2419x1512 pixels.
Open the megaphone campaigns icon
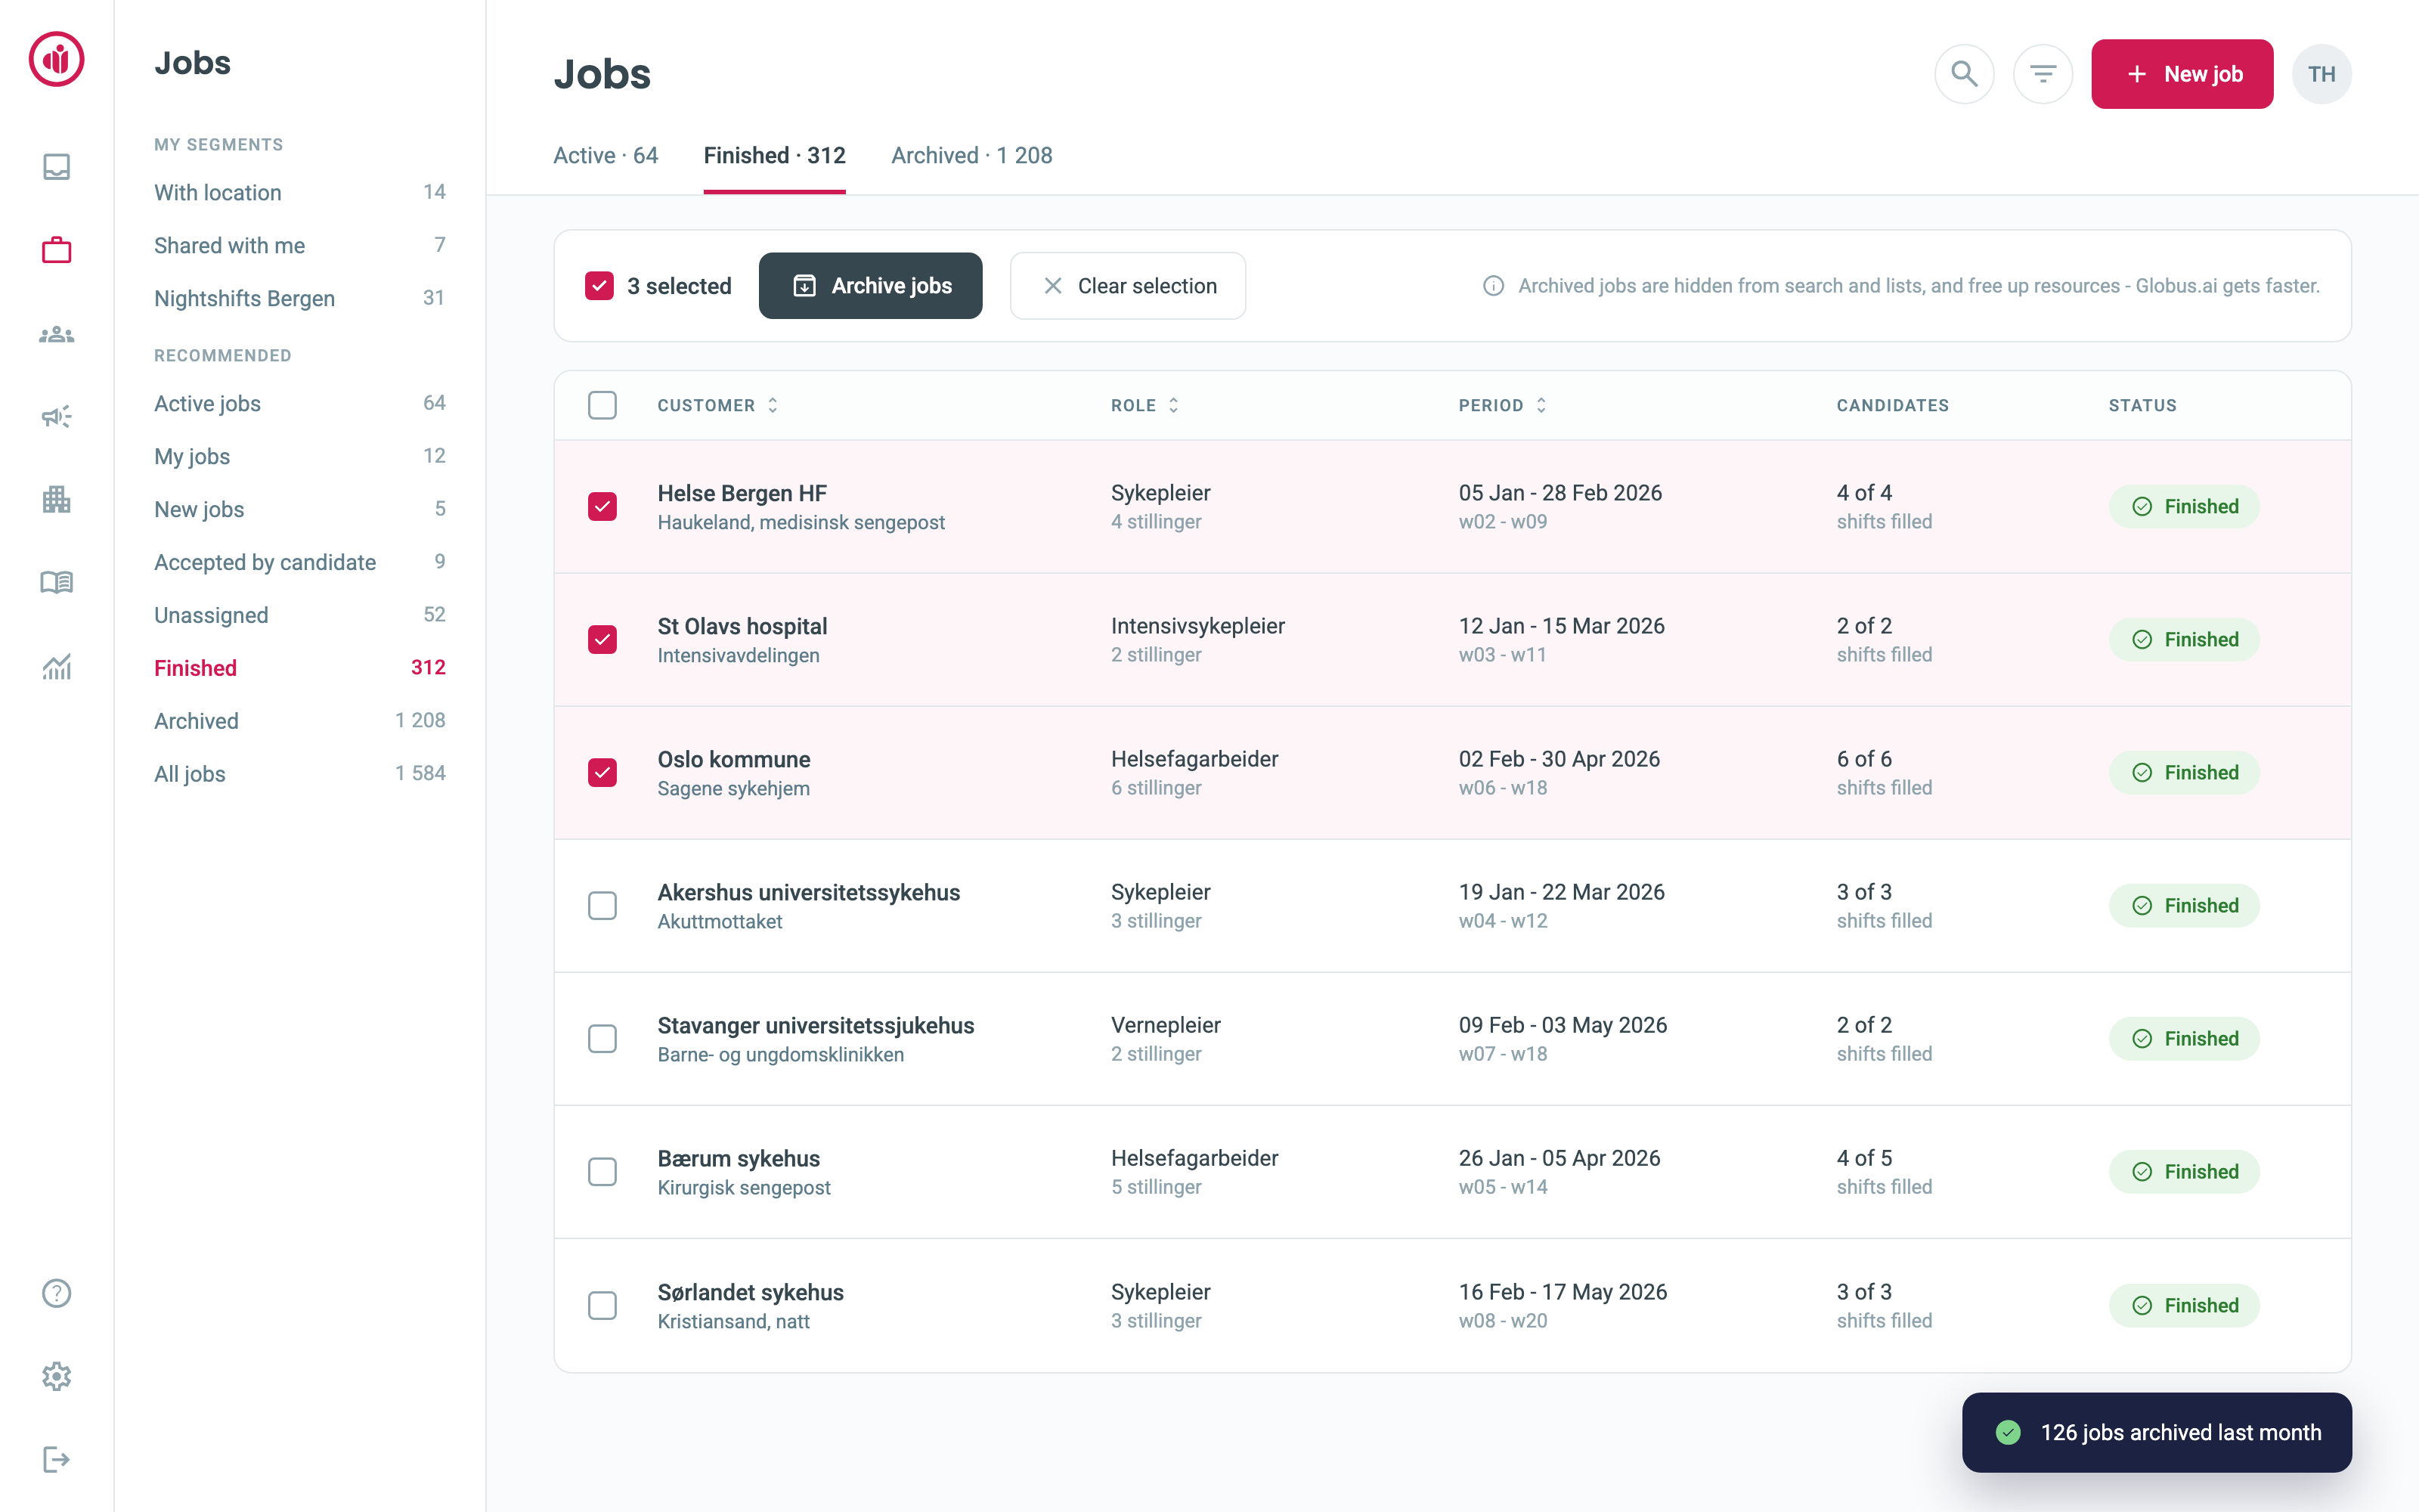(x=56, y=416)
